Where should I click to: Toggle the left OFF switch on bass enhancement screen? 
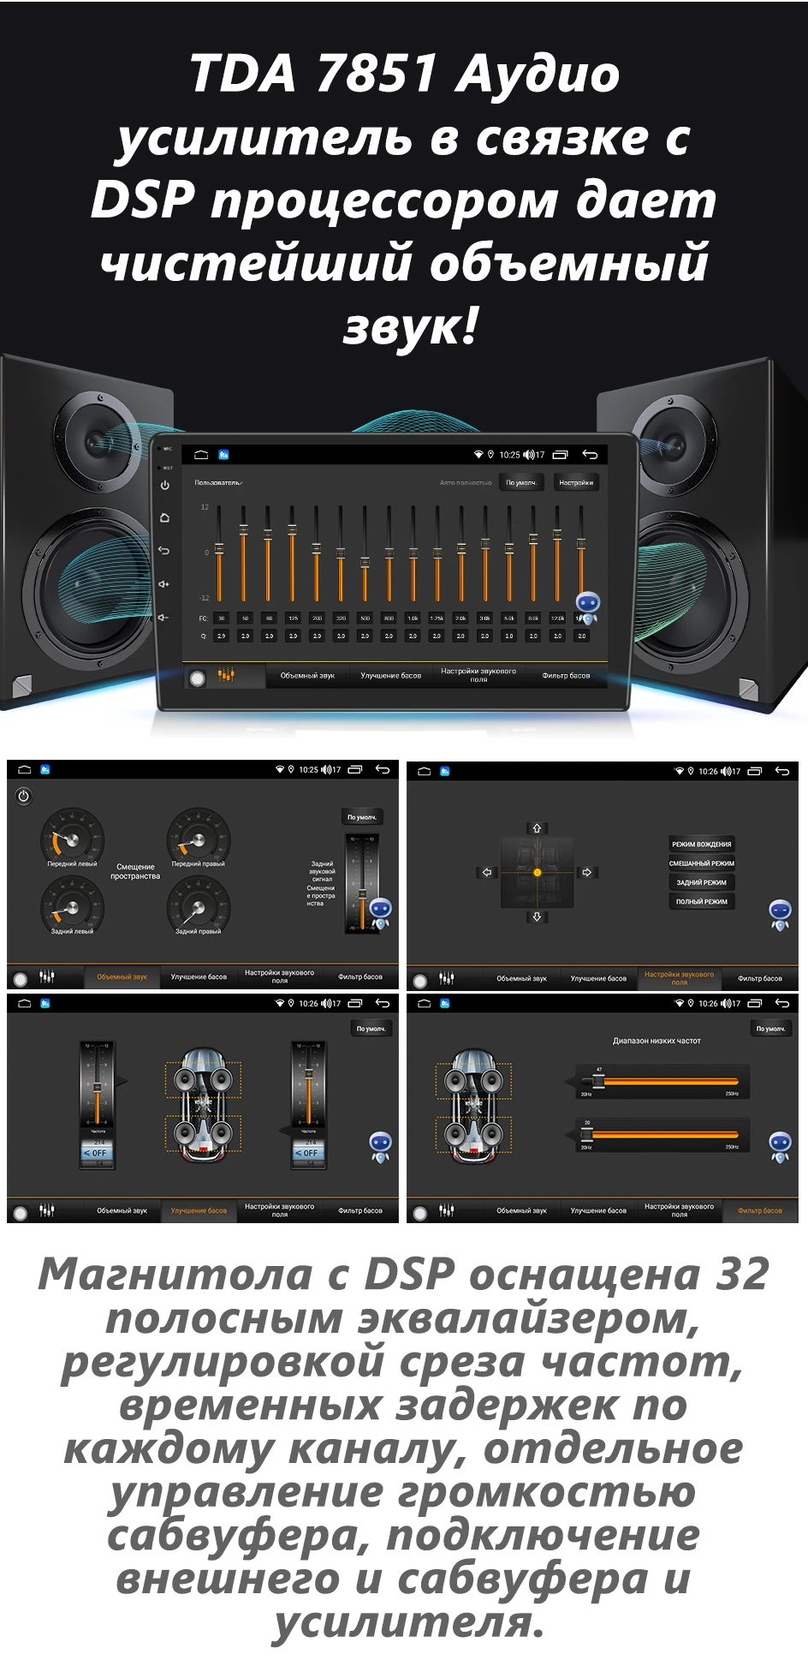(97, 1153)
